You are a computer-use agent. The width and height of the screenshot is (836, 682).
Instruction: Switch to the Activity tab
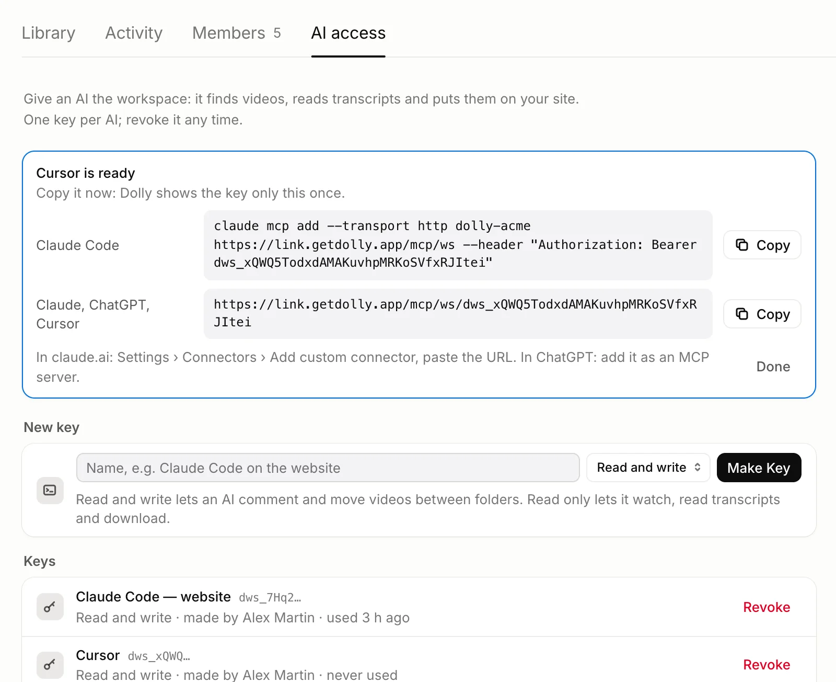click(x=134, y=33)
